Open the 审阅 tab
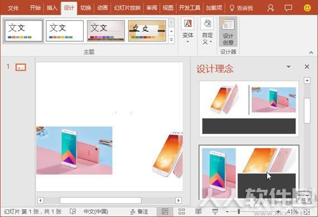This screenshot has width=318, height=217. point(152,8)
